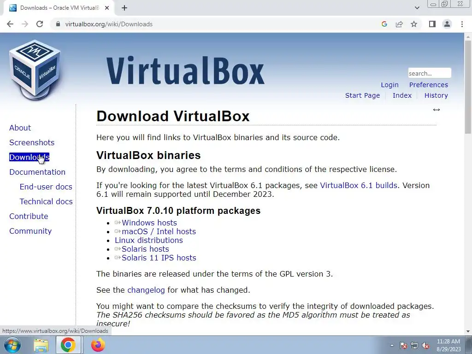Launch Firefox from the taskbar
Viewport: 472px width, 354px height.
98,345
